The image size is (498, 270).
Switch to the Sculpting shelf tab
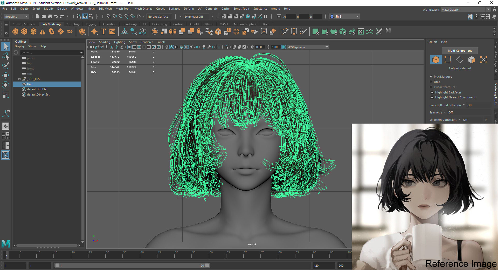click(x=73, y=24)
